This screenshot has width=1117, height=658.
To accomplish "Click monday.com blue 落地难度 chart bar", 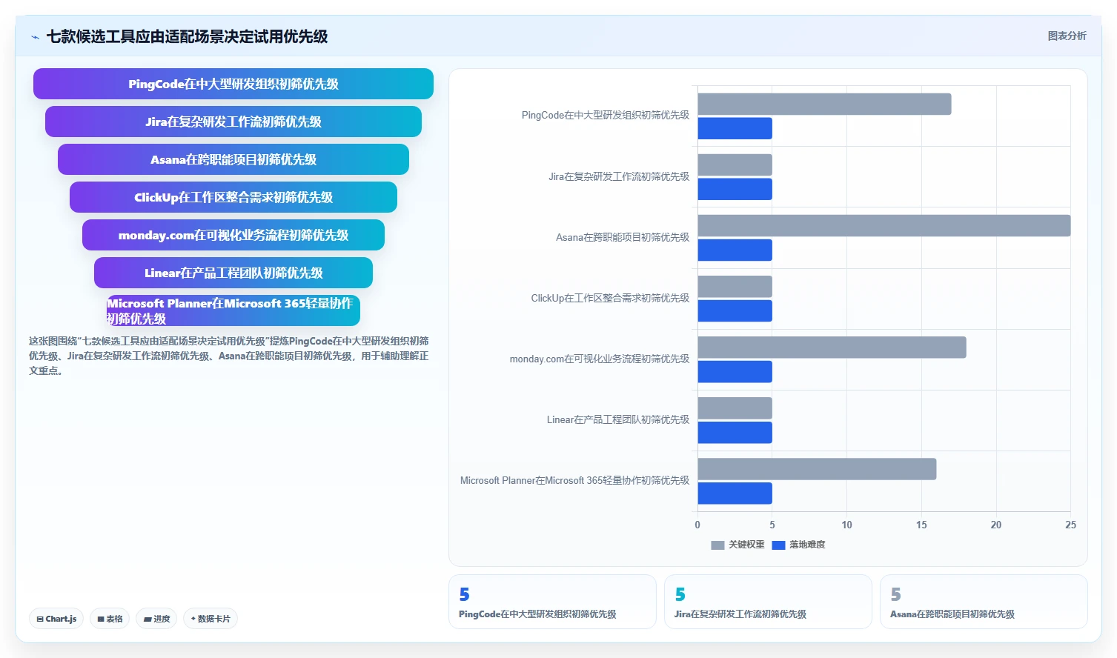I will coord(735,371).
